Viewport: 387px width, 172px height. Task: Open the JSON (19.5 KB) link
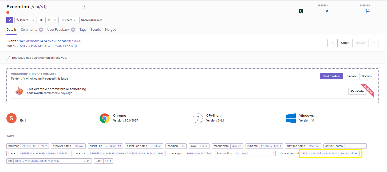(x=65, y=46)
